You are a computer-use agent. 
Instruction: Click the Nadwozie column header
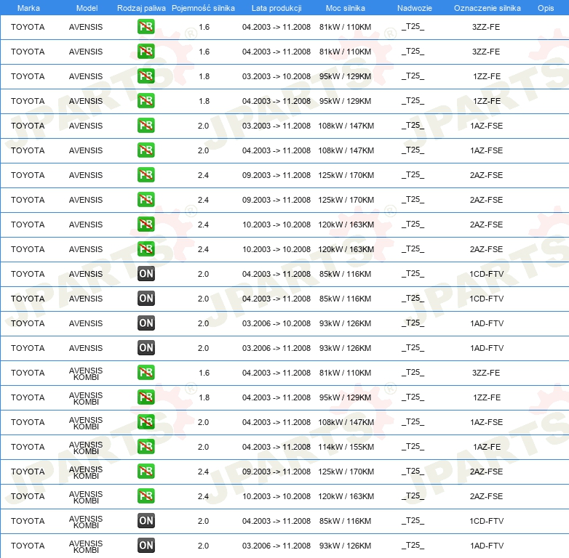(415, 8)
